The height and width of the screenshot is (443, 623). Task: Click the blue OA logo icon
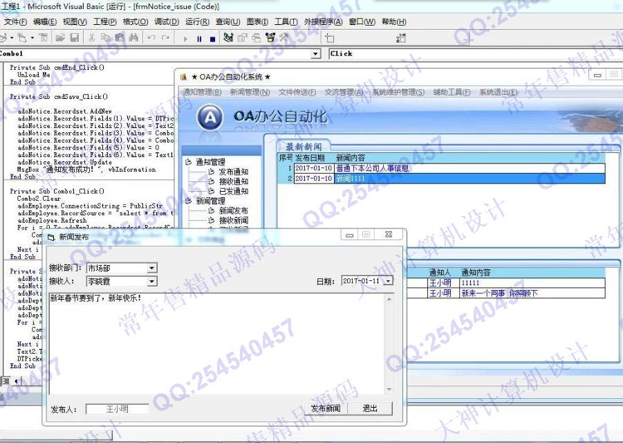pos(210,117)
